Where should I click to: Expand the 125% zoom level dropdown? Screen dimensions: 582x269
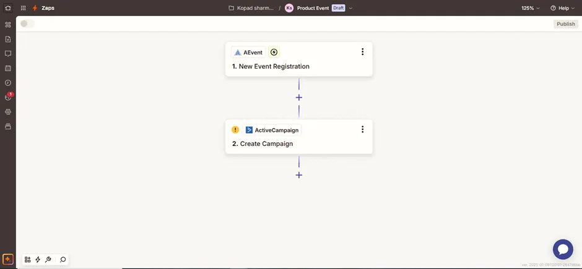531,8
